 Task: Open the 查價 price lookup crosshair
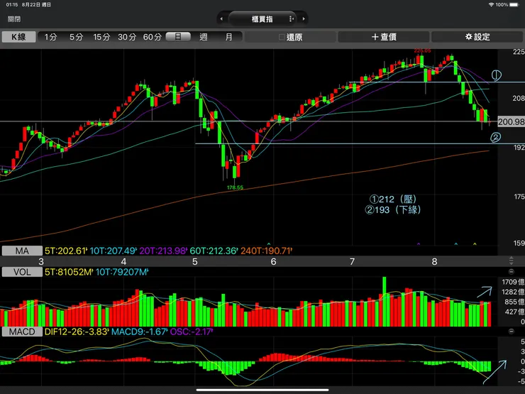tap(384, 37)
